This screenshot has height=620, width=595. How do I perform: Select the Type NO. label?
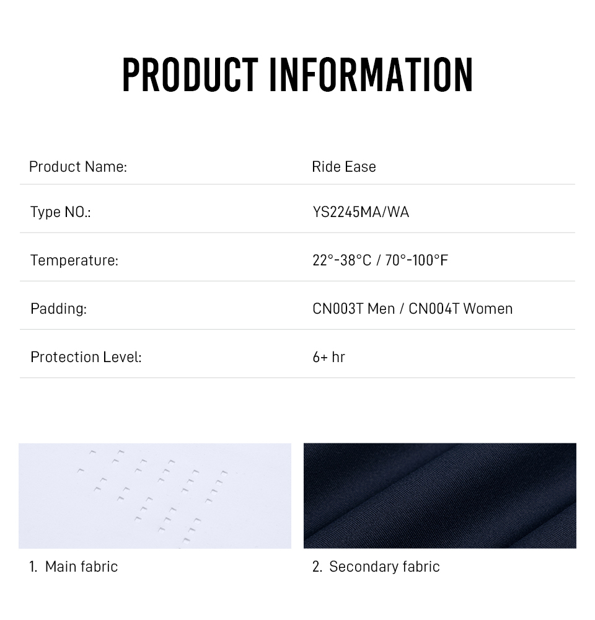pyautogui.click(x=61, y=212)
